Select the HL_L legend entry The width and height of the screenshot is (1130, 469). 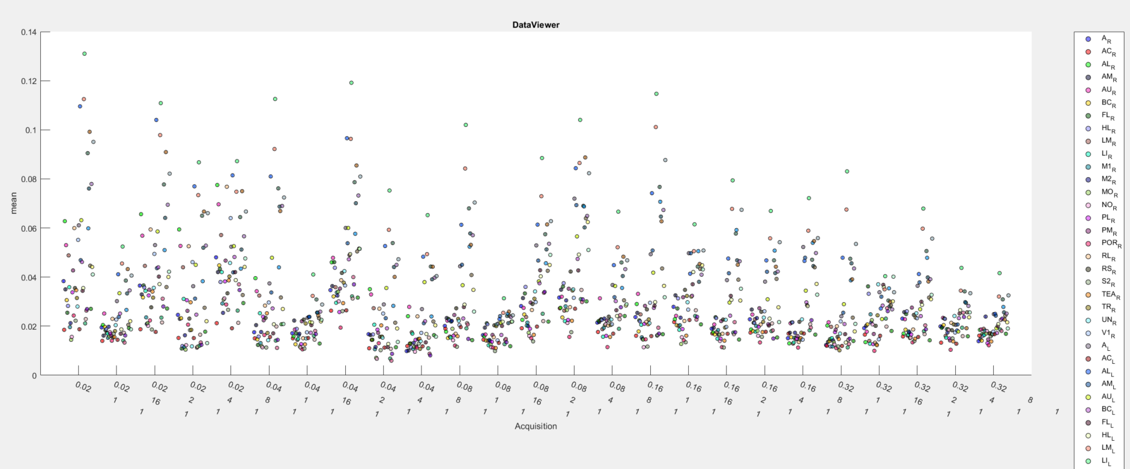[x=1099, y=435]
